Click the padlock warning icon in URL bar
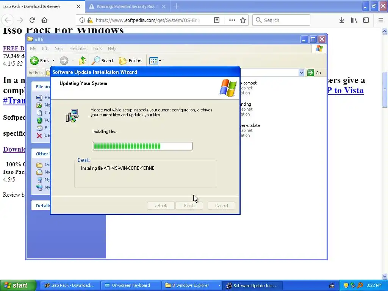This screenshot has width=388, height=291. pyautogui.click(x=90, y=20)
